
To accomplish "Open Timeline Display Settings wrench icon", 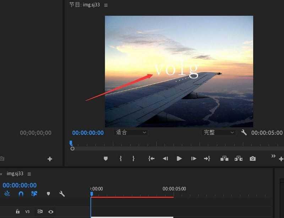I will point(62,194).
